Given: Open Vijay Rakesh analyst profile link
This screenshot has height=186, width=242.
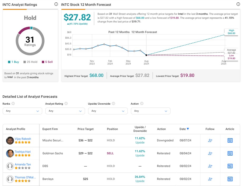Looking at the screenshot, I should pyautogui.click(x=23, y=139).
